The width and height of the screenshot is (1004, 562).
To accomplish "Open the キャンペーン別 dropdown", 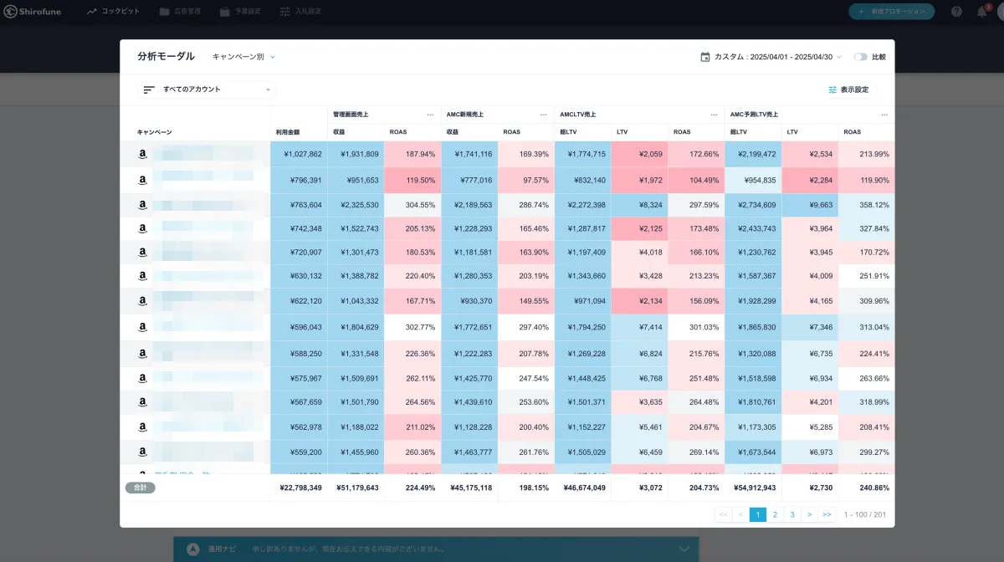I will (x=243, y=57).
